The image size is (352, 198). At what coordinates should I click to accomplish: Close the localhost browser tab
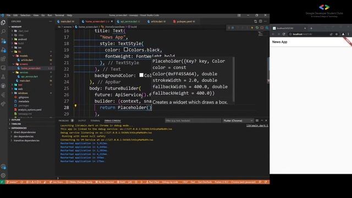[305, 28]
